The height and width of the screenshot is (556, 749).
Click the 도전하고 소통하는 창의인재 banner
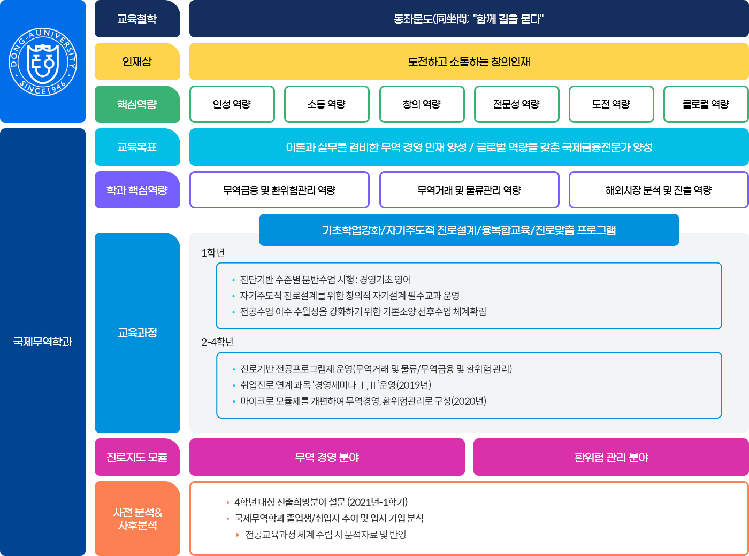469,61
